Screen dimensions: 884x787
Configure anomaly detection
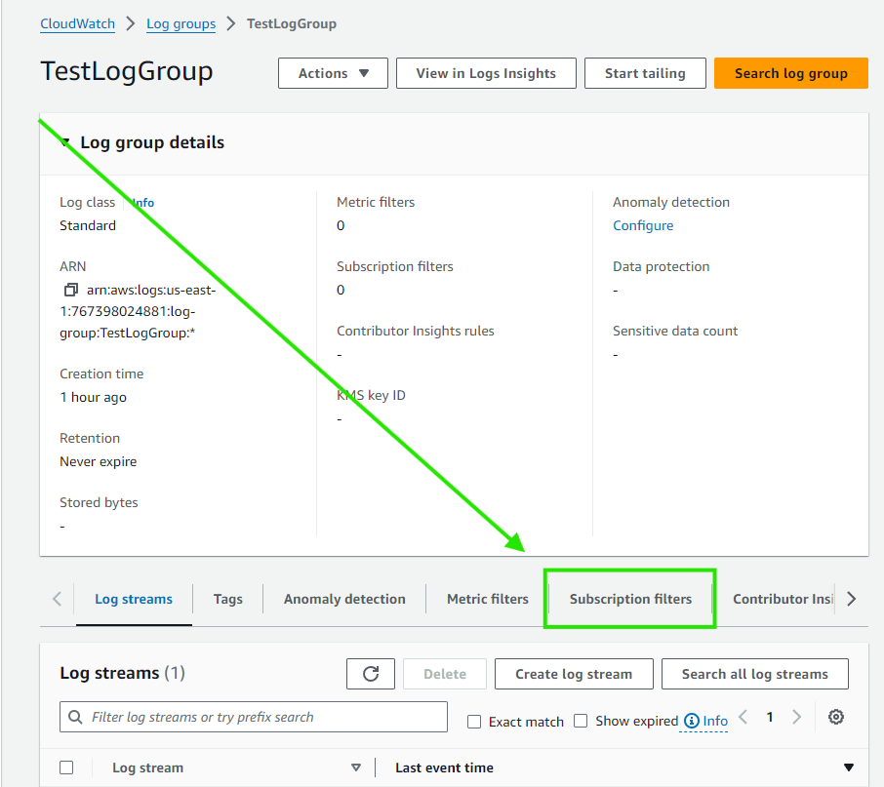point(642,225)
